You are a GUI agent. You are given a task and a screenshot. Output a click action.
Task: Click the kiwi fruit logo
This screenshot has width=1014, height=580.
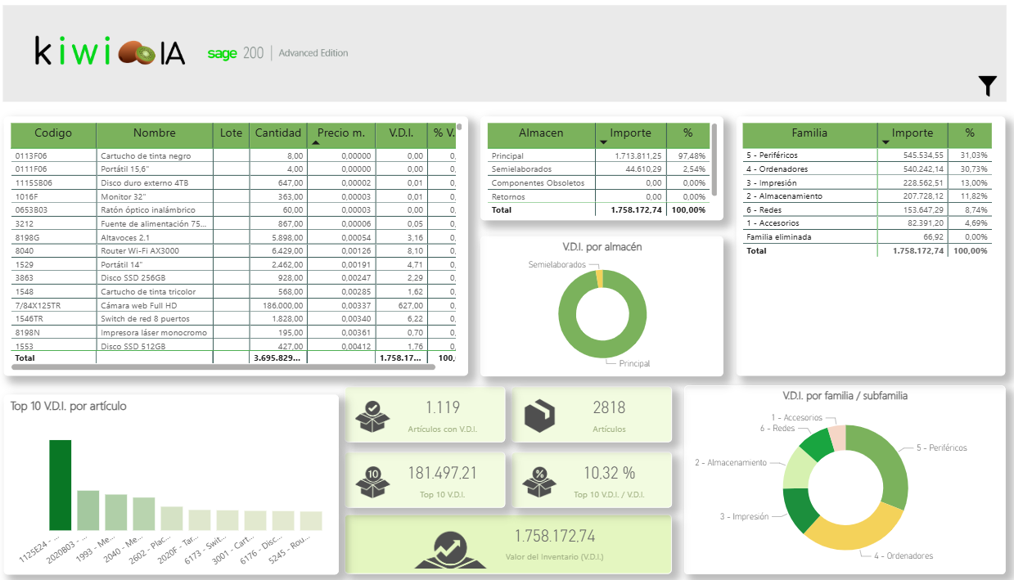click(137, 54)
